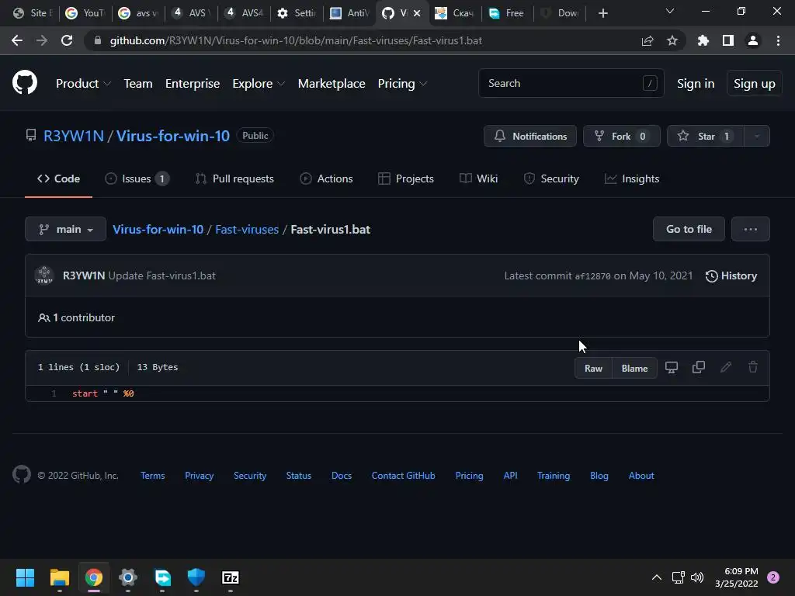Switch to the Code tab
This screenshot has width=795, height=596.
coord(58,179)
